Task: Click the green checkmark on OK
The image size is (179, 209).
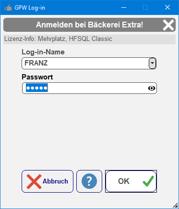Action: click(x=148, y=181)
